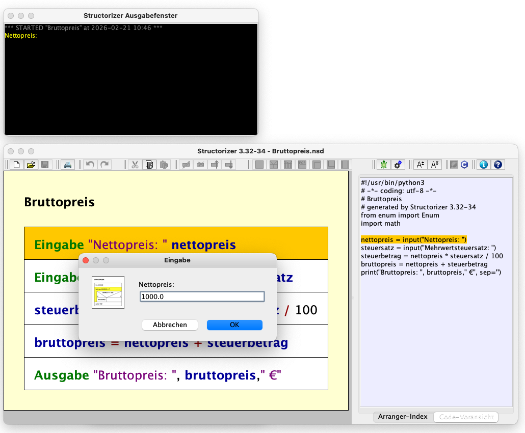Click the New diagram toolbar icon

(16, 165)
